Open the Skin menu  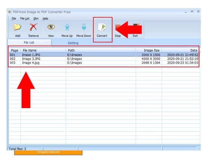pos(36,18)
